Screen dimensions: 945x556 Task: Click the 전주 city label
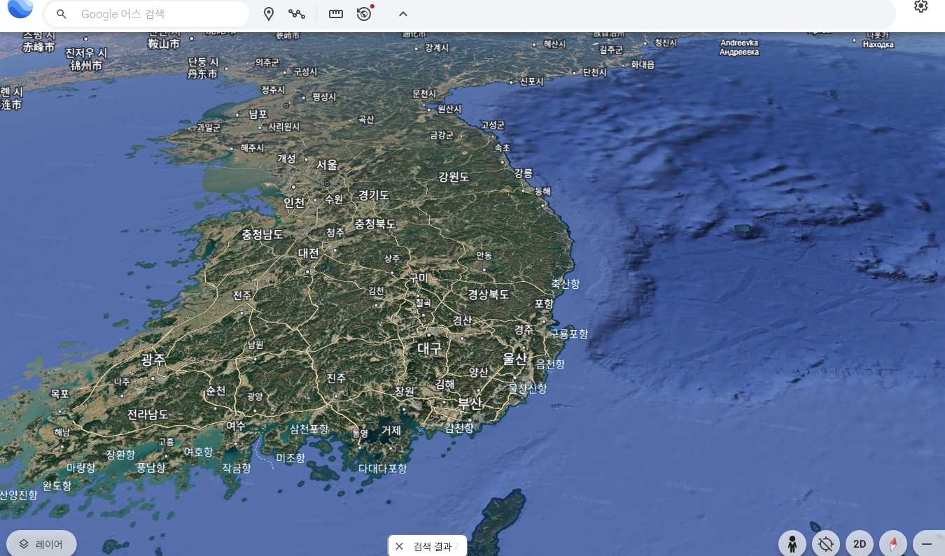coord(242,296)
